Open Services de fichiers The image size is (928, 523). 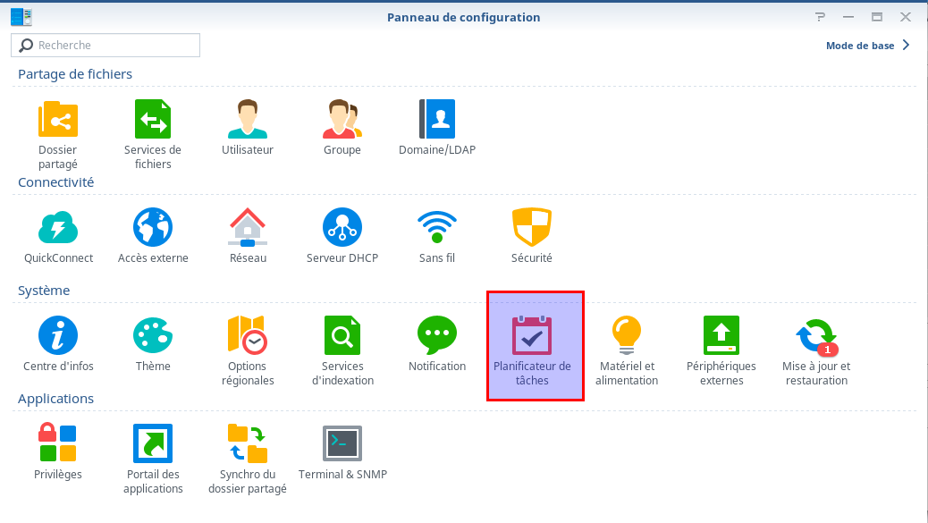[153, 119]
